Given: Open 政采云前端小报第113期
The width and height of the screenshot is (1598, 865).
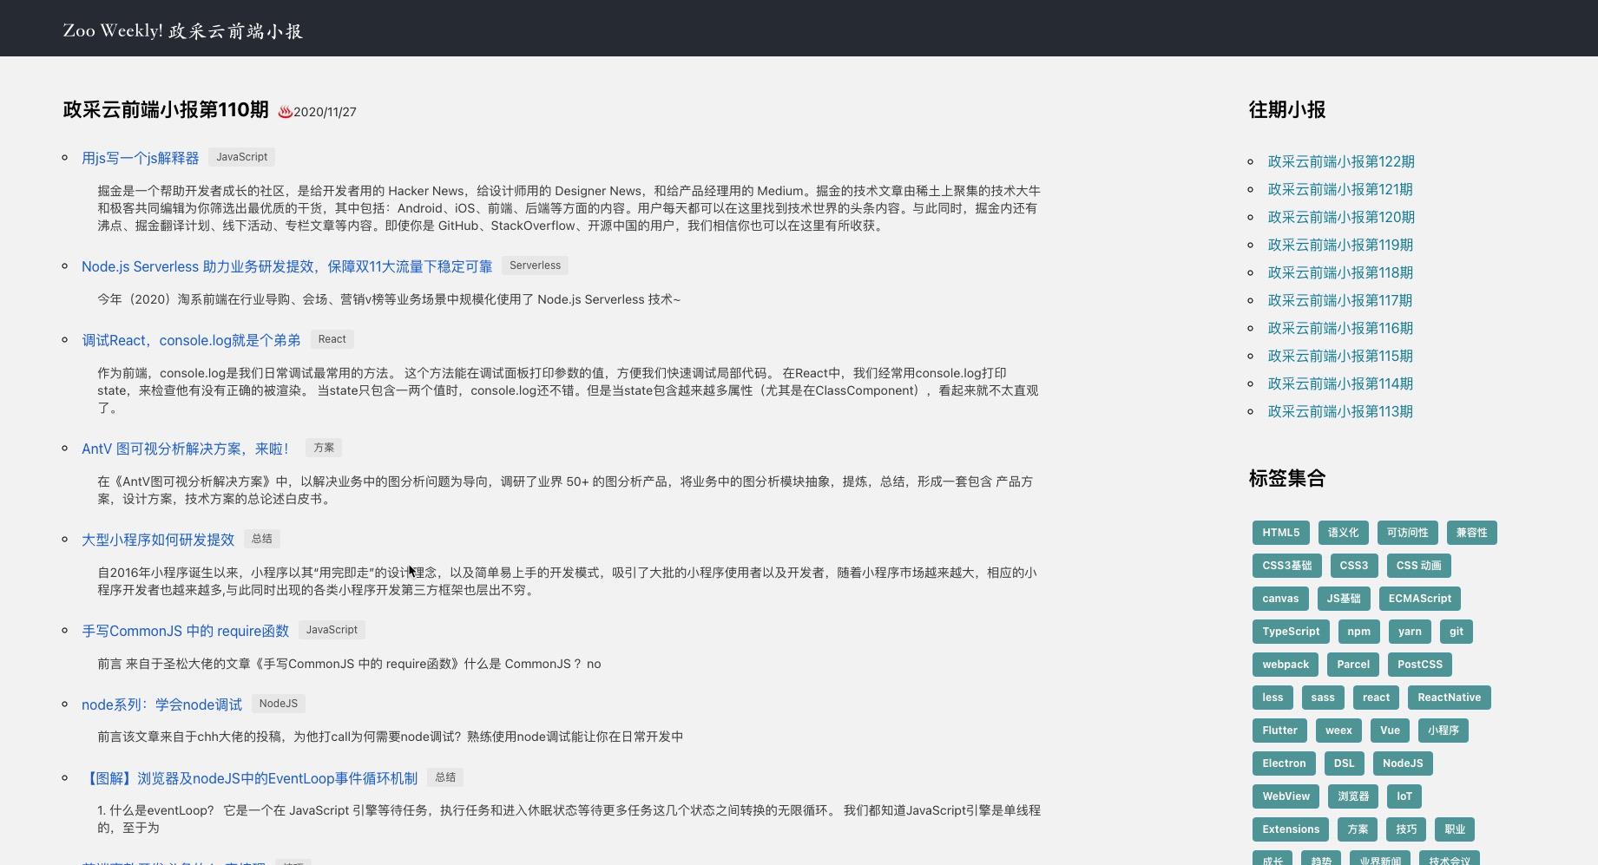Looking at the screenshot, I should point(1339,412).
